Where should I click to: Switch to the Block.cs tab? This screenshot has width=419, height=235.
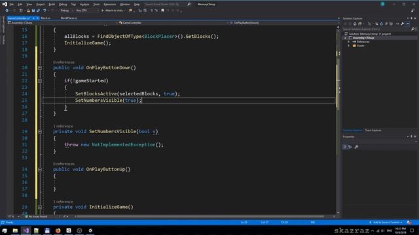[45, 18]
